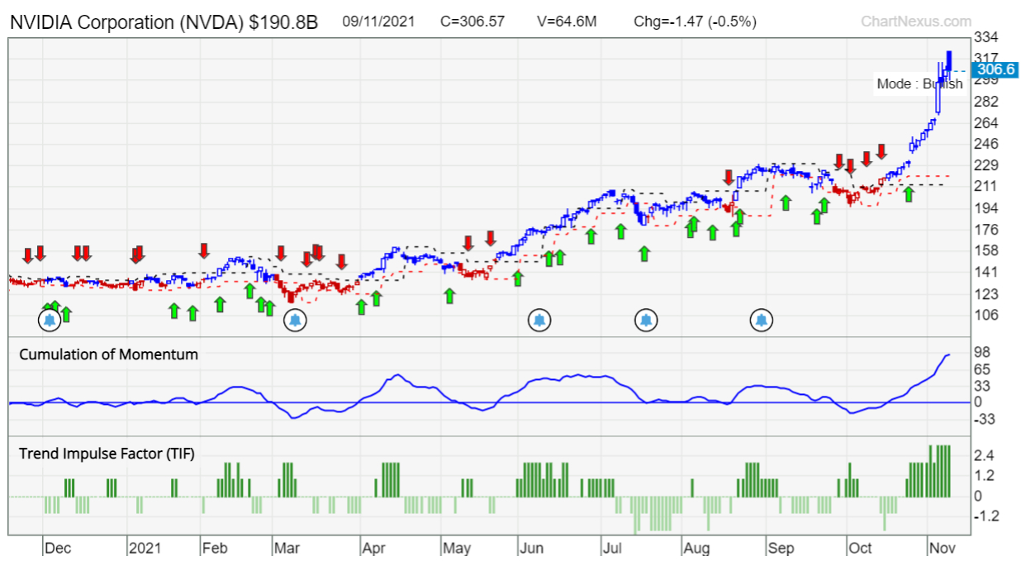
Task: Click the bell alert icon above Jun
Action: [539, 319]
